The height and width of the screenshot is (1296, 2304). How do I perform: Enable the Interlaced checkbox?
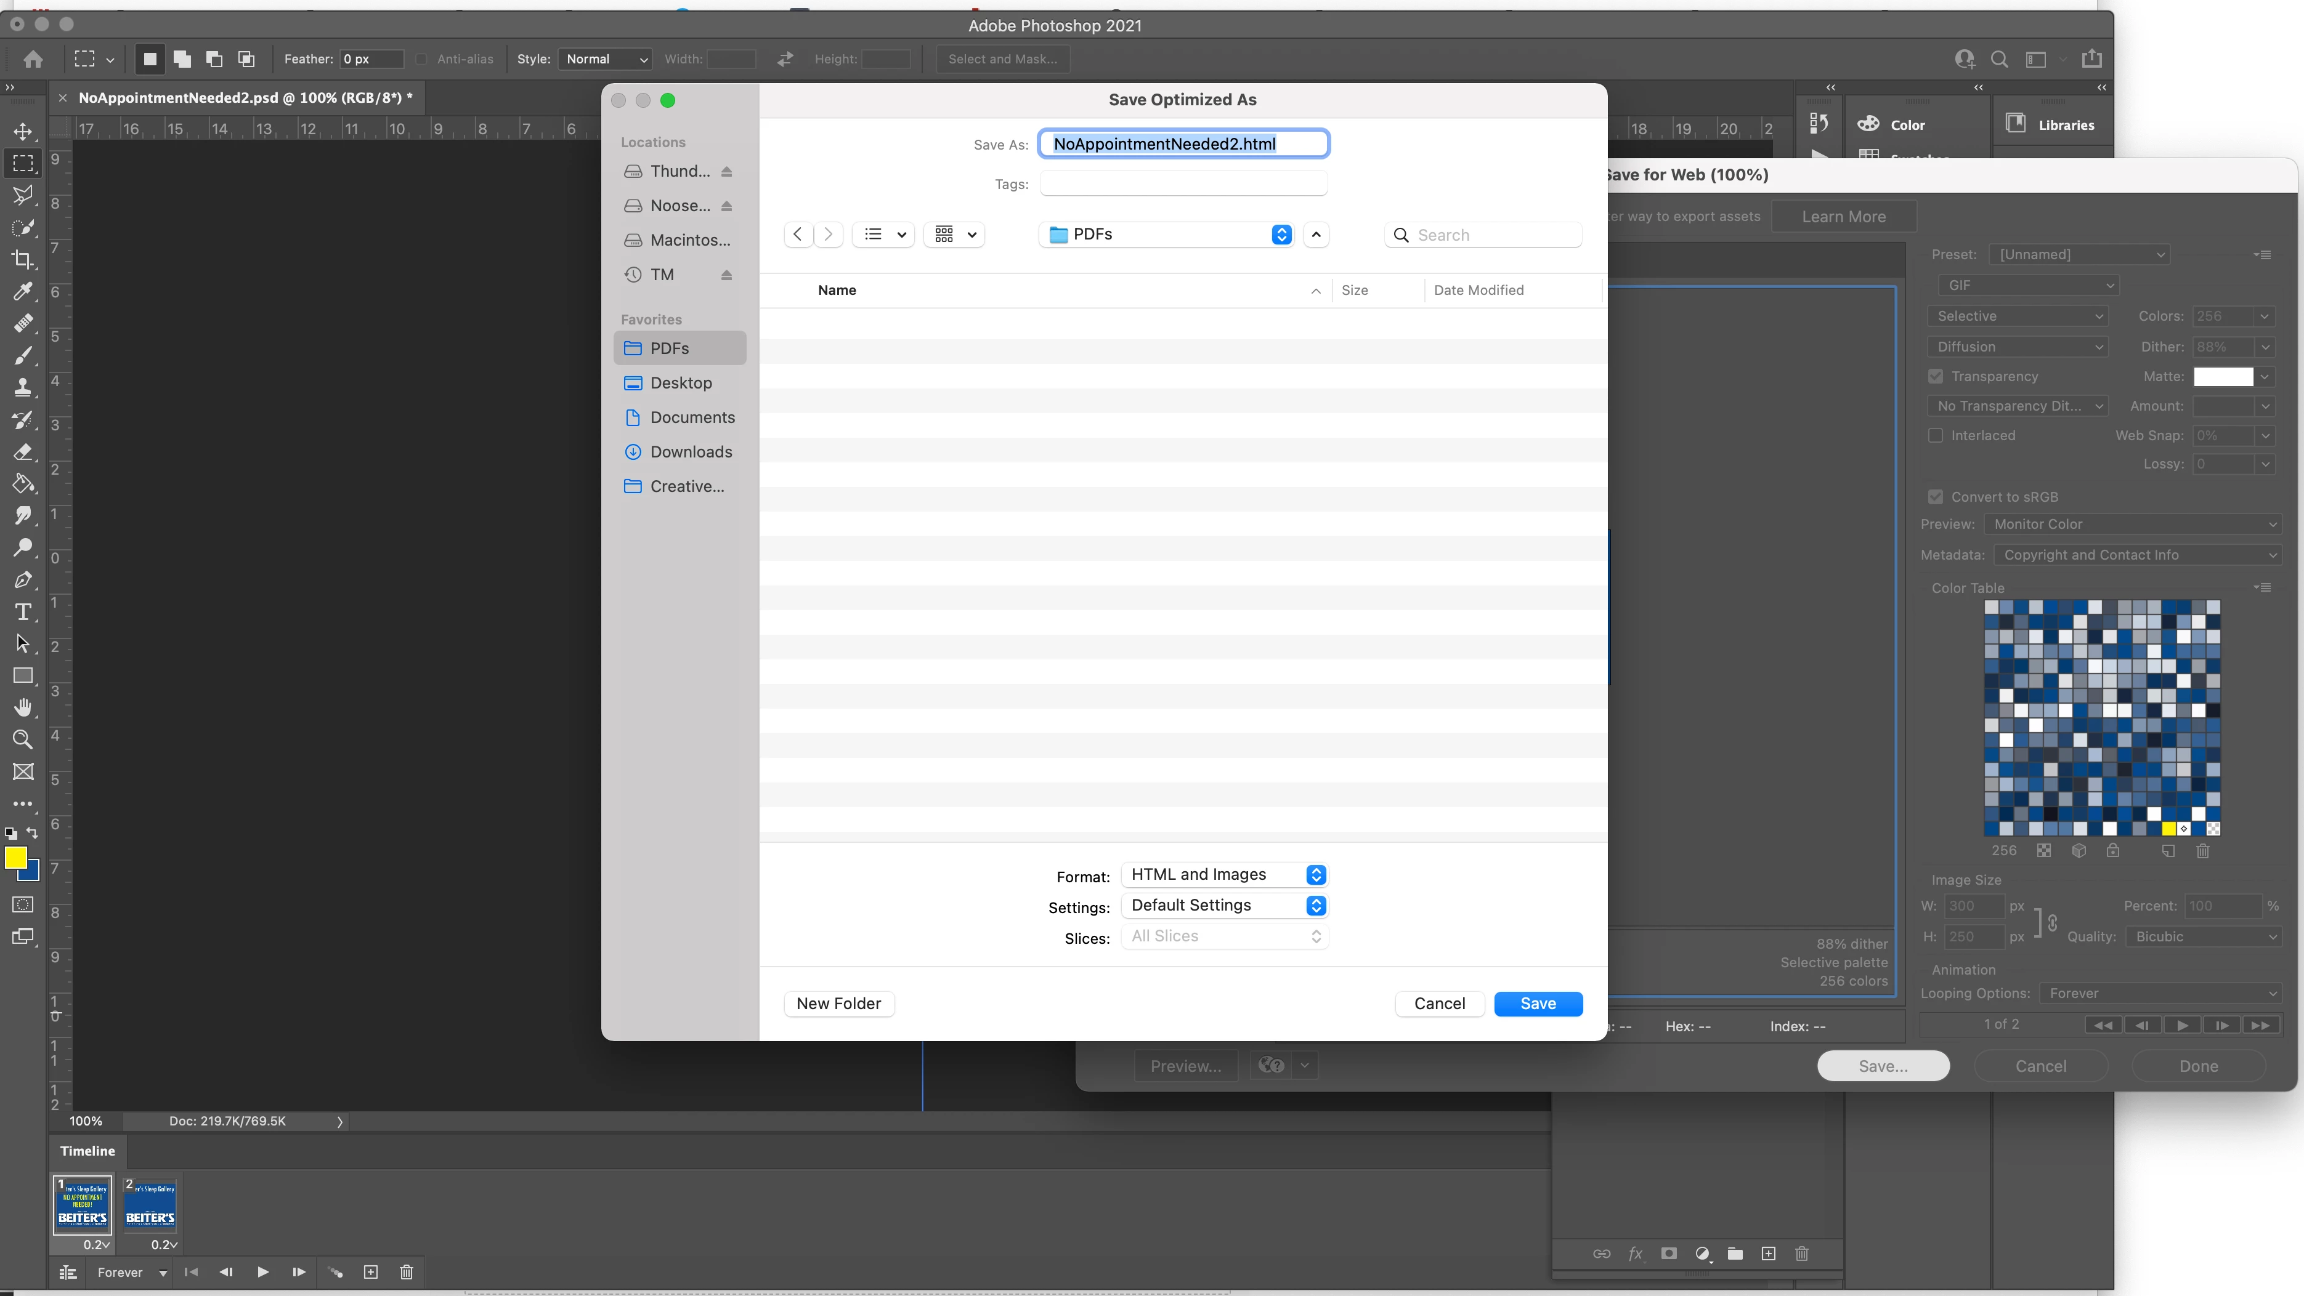pyautogui.click(x=1936, y=435)
